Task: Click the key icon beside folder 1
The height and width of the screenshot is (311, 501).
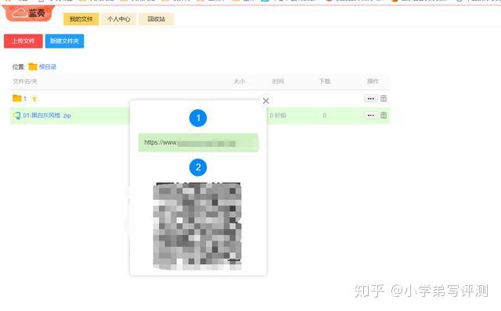Action: click(34, 99)
